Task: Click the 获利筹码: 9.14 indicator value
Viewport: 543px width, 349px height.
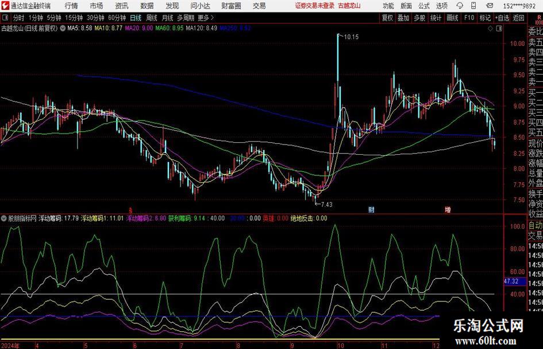Action: click(x=187, y=218)
